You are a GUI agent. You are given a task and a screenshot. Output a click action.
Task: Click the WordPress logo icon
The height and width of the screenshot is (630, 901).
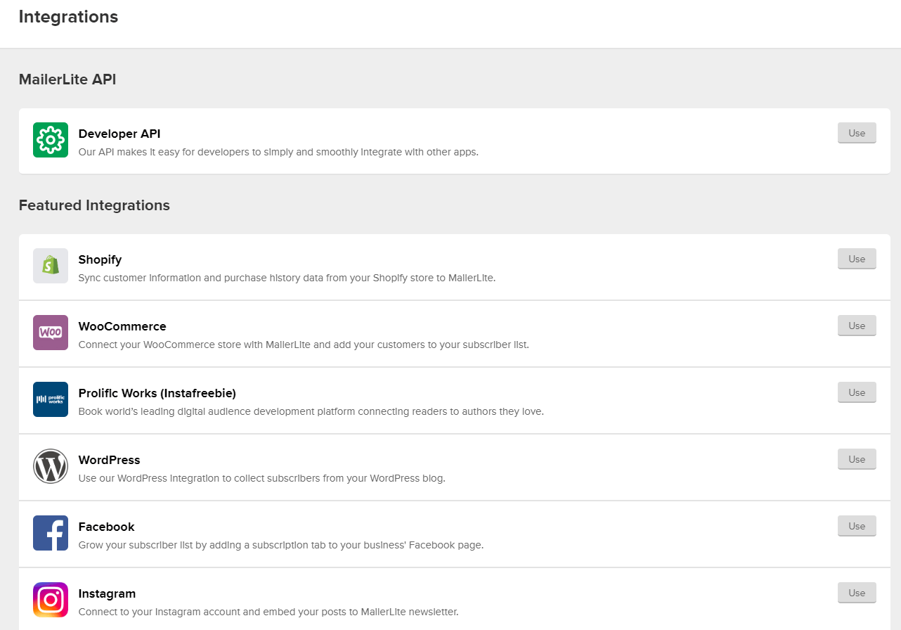click(x=51, y=466)
